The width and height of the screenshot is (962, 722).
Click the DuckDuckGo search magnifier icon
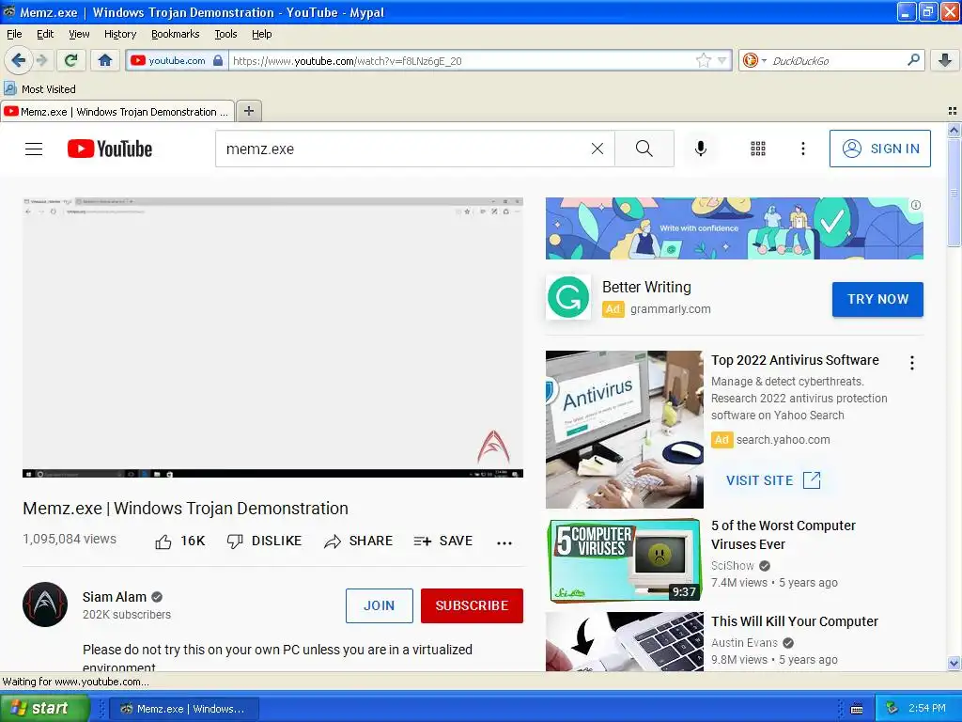913,60
